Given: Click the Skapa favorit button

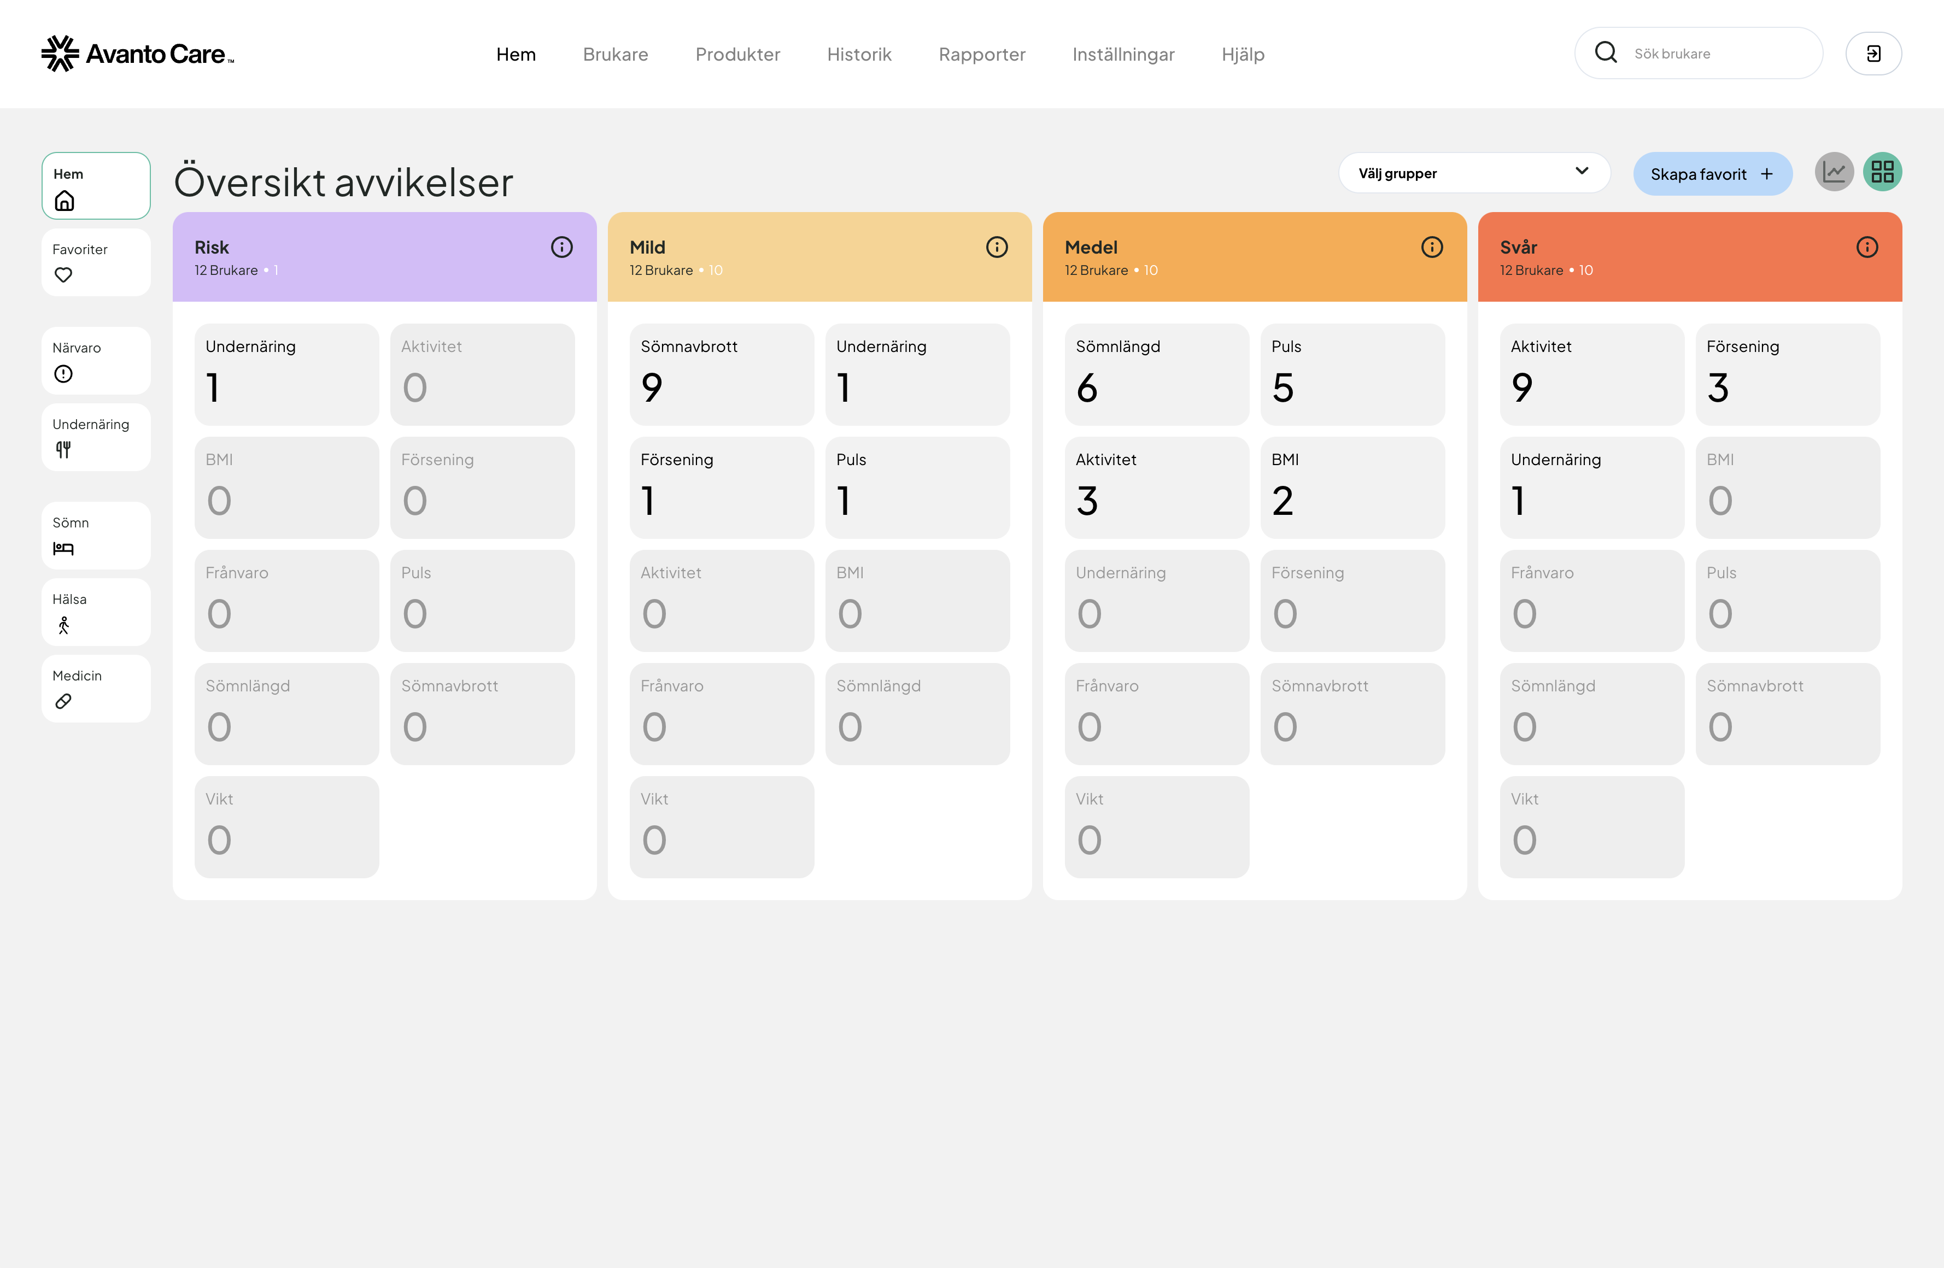Looking at the screenshot, I should tap(1713, 174).
